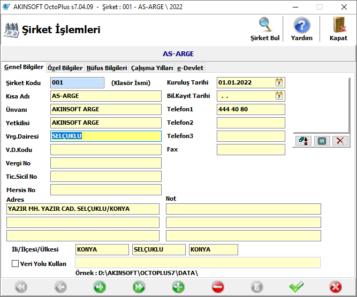357x297 pixels.
Task: Click Vergi No field
Action: [106, 163]
